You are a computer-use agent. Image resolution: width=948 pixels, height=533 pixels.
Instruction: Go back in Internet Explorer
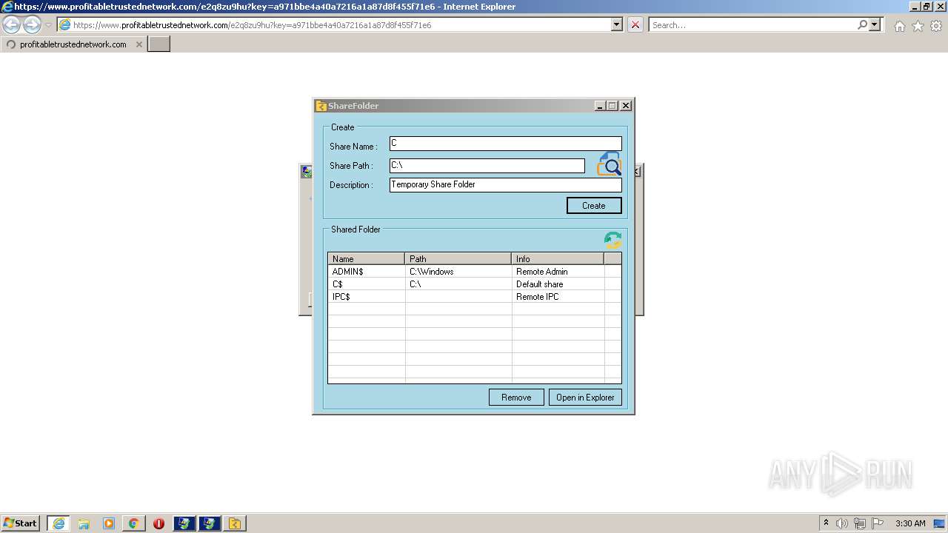click(11, 24)
